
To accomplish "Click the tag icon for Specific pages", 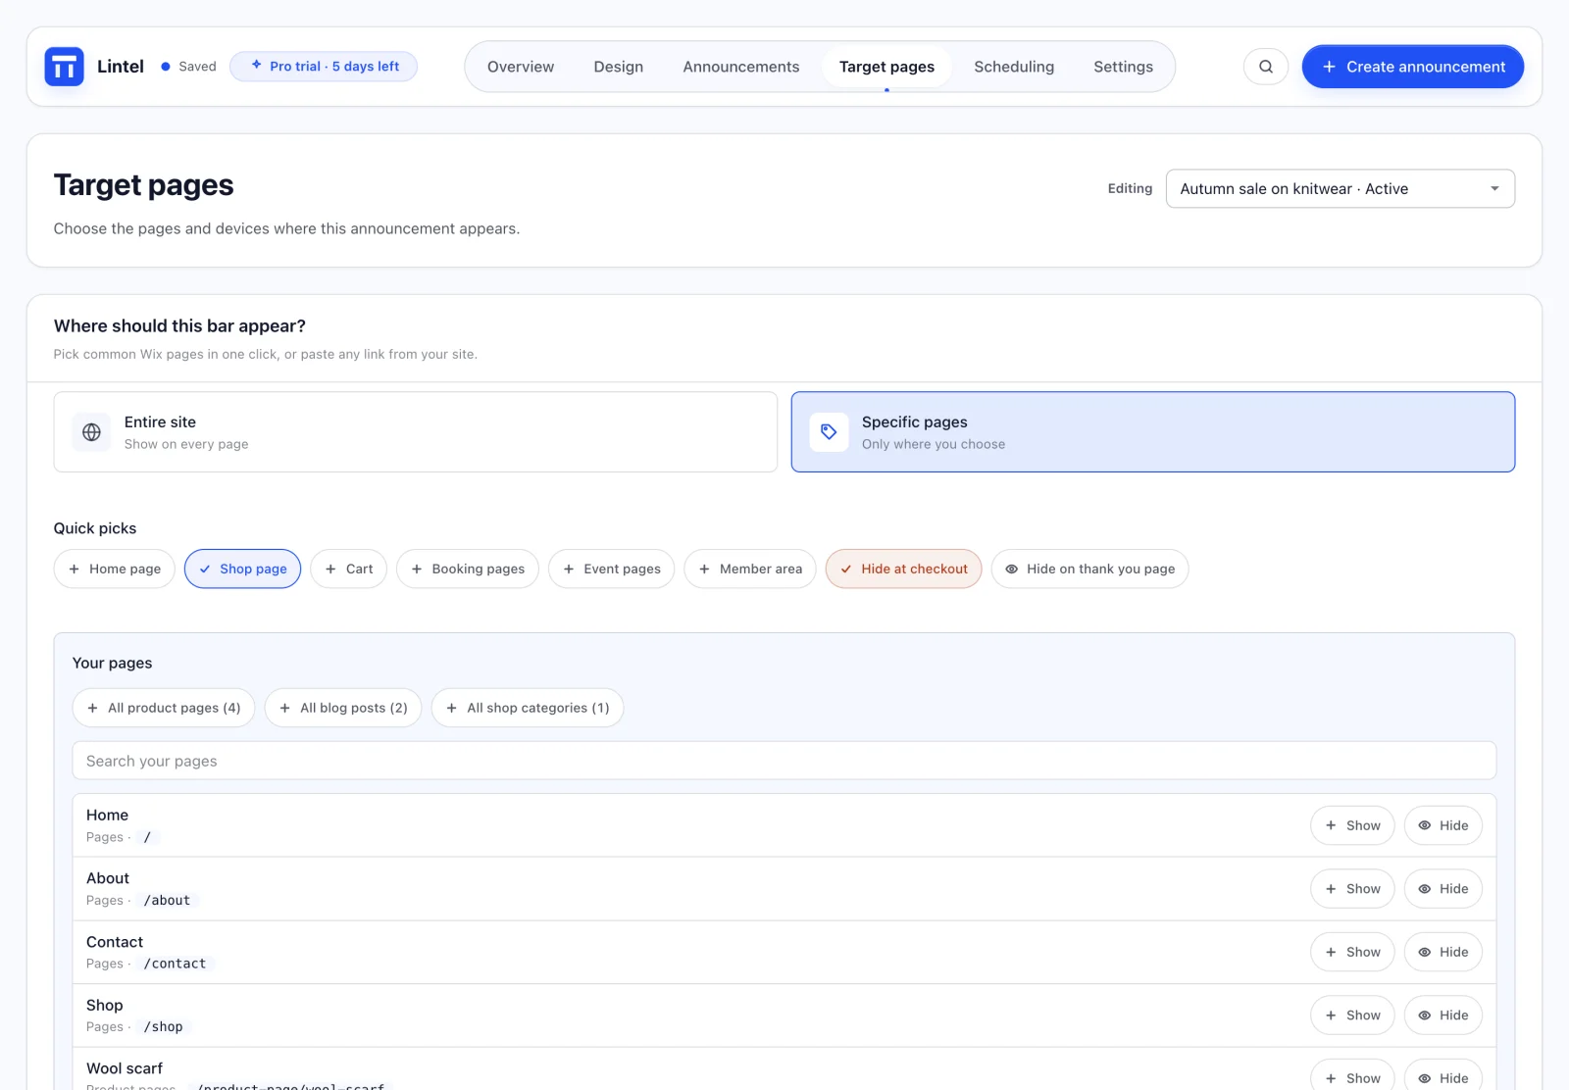I will click(x=829, y=432).
